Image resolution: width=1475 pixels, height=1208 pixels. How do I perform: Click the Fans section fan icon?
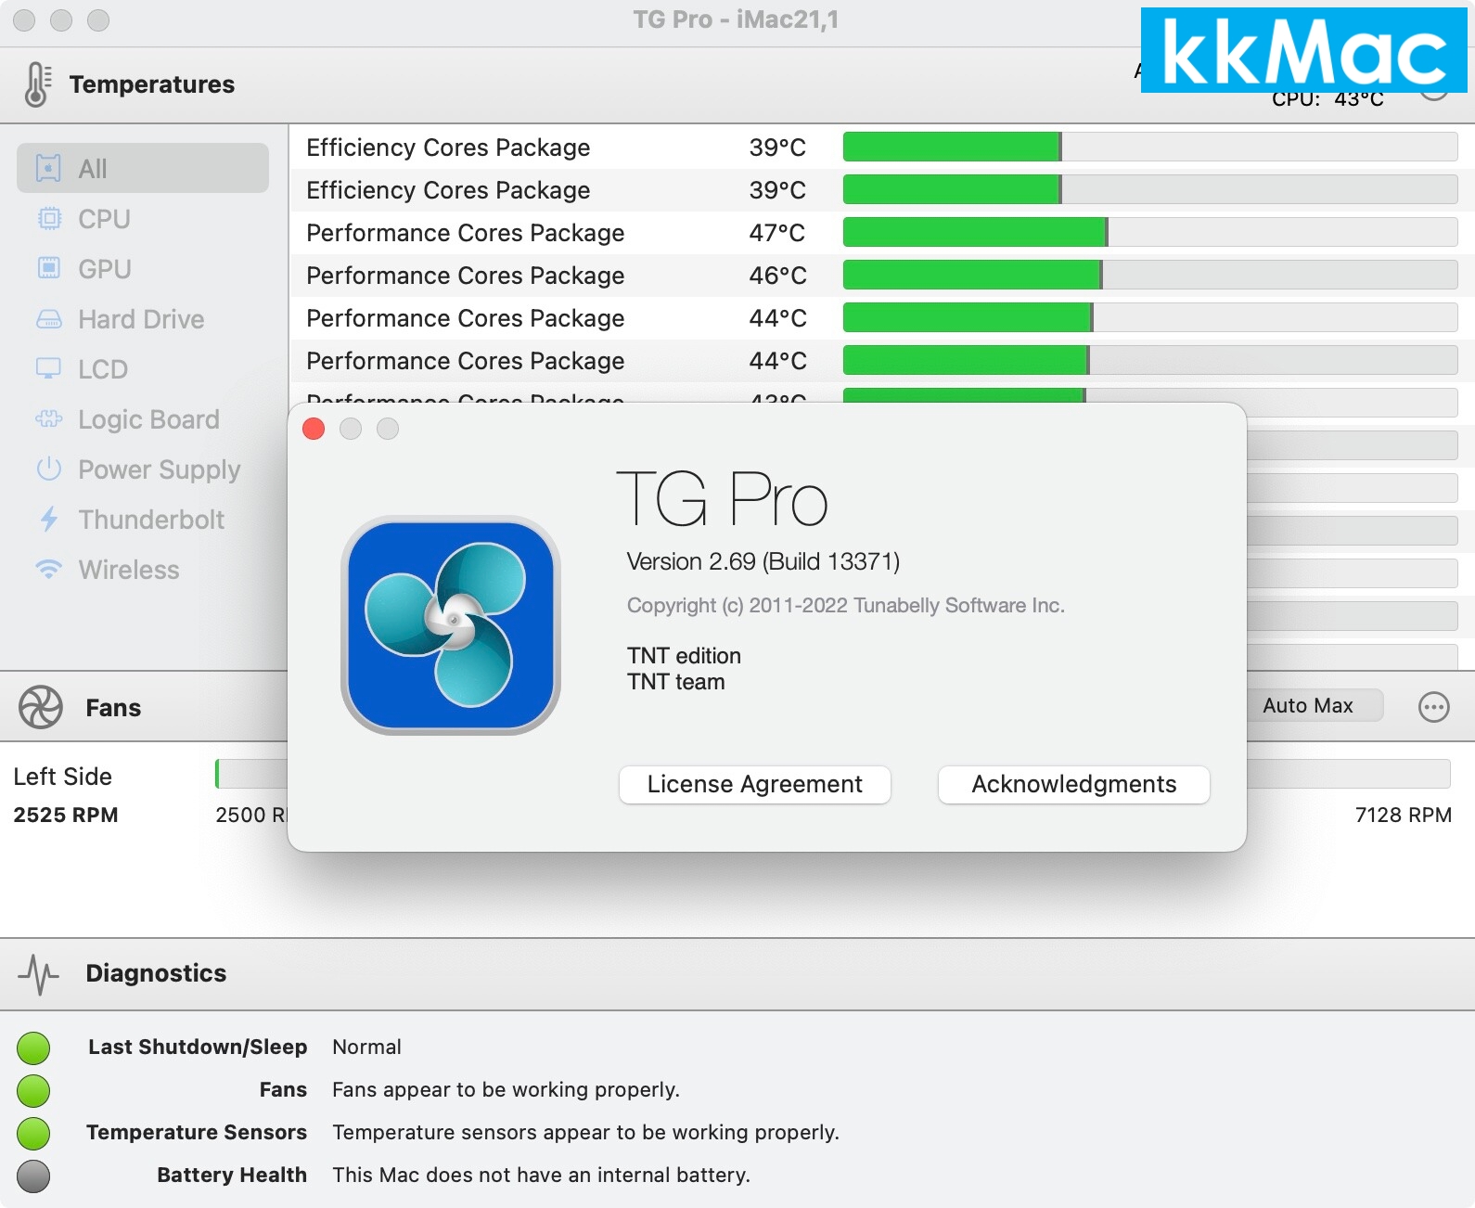(41, 707)
